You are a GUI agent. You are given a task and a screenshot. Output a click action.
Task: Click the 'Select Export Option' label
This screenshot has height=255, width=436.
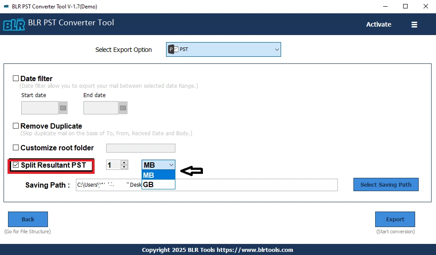123,50
